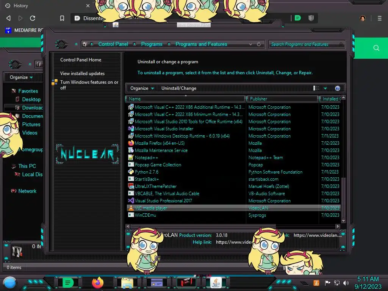The image size is (388, 291).
Task: Click the Search Programs and Features field
Action: [307, 44]
